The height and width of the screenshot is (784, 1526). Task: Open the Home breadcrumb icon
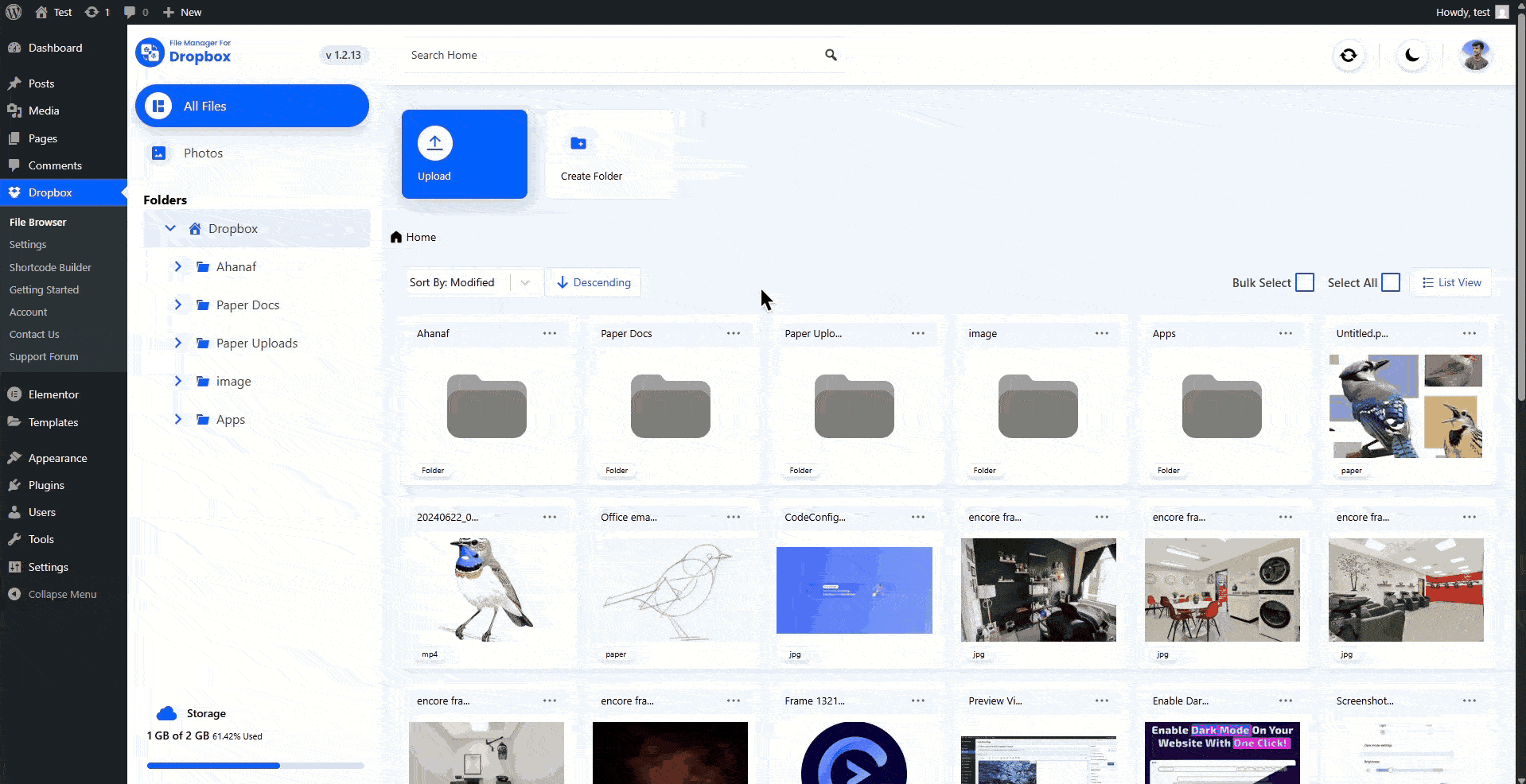396,237
